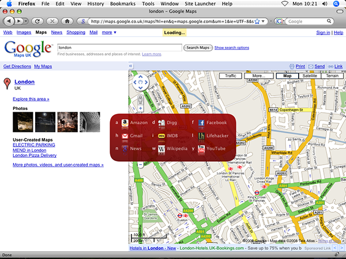The height and width of the screenshot is (259, 346).
Task: Click the browser Forward arrow button
Action: 19,21
